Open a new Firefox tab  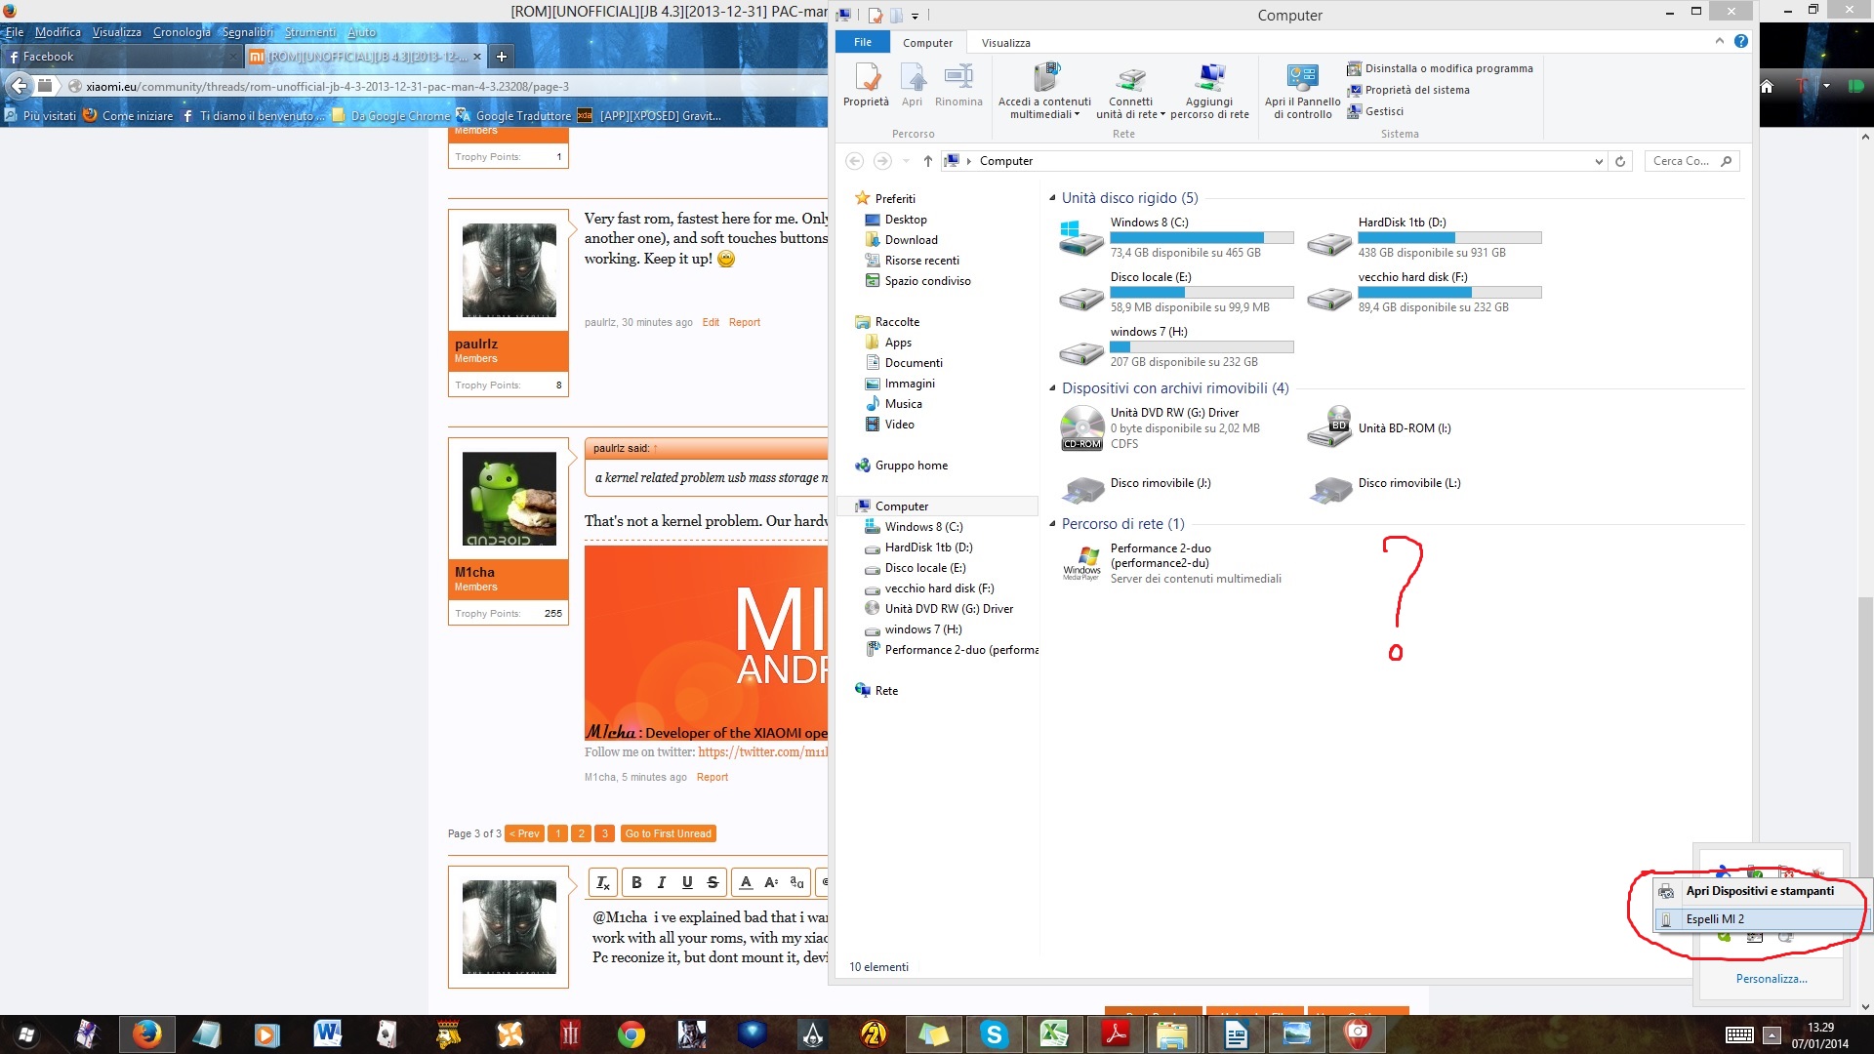(x=501, y=57)
